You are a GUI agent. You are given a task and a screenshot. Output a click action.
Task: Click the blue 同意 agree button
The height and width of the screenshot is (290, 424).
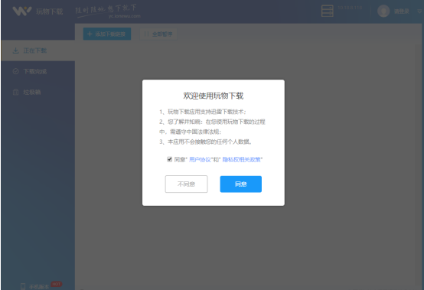click(x=240, y=184)
